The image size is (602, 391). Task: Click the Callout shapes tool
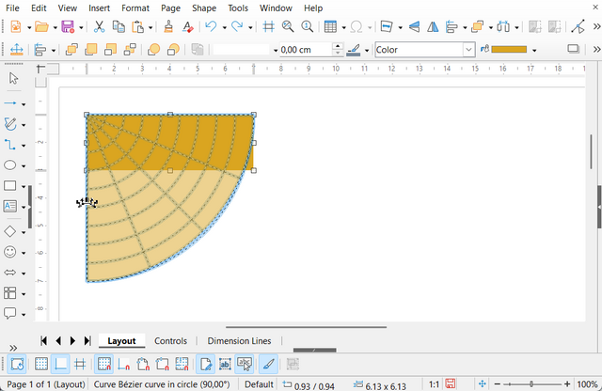11,314
